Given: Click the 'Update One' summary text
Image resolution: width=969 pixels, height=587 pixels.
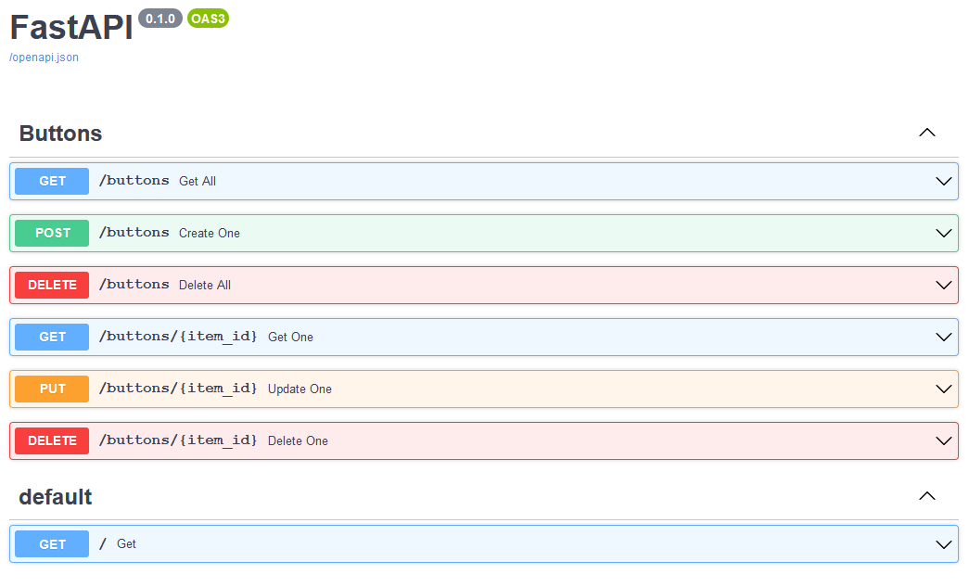Looking at the screenshot, I should (x=300, y=389).
